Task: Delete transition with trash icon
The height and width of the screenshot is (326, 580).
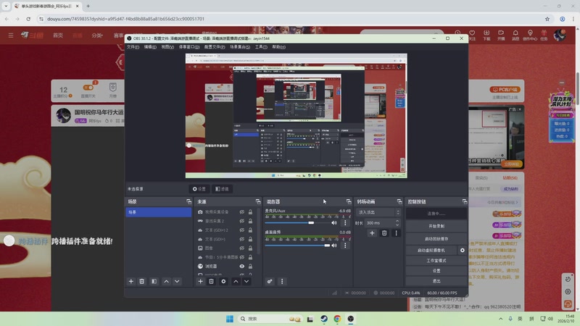Action: click(384, 233)
